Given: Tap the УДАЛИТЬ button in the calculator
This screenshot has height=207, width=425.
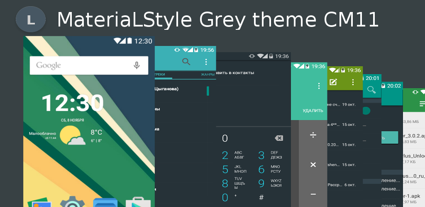Looking at the screenshot, I should point(313,111).
